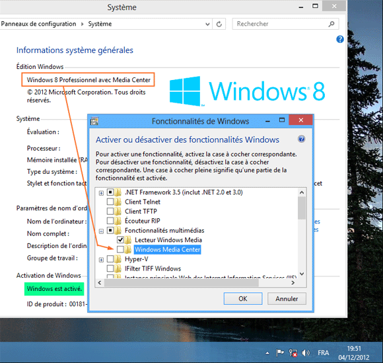This screenshot has width=383, height=363.
Task: Click the Annuler button
Action: tap(287, 298)
